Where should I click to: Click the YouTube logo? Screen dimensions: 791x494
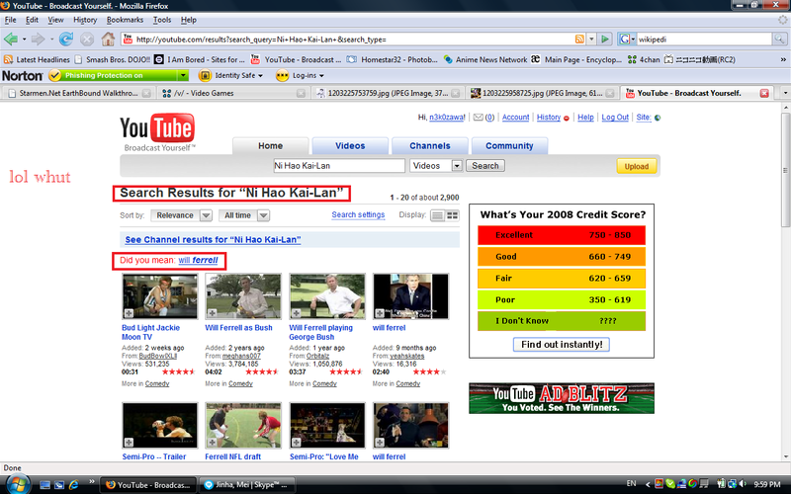click(157, 133)
